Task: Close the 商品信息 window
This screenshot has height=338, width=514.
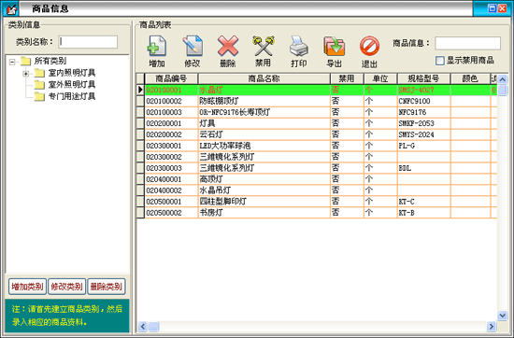Action: tap(503, 8)
